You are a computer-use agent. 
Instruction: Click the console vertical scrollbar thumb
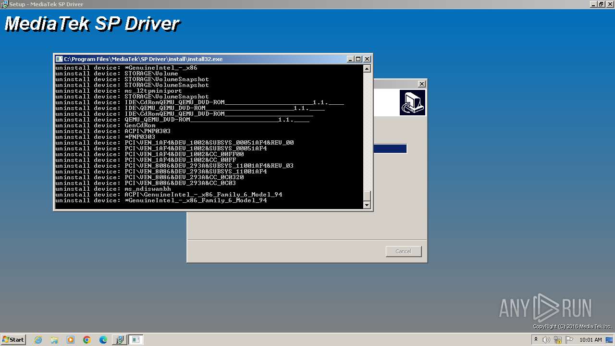click(367, 196)
